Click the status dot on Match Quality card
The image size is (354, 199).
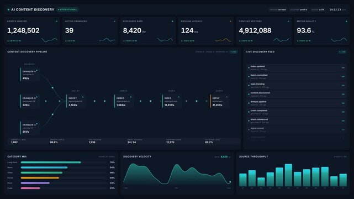(x=346, y=22)
